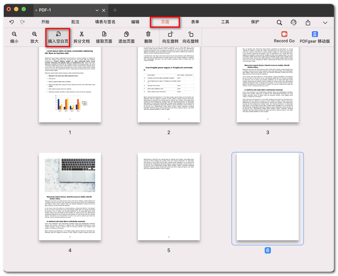Click the 添加页面 (add pages) icon
The image size is (338, 276).
pyautogui.click(x=127, y=37)
